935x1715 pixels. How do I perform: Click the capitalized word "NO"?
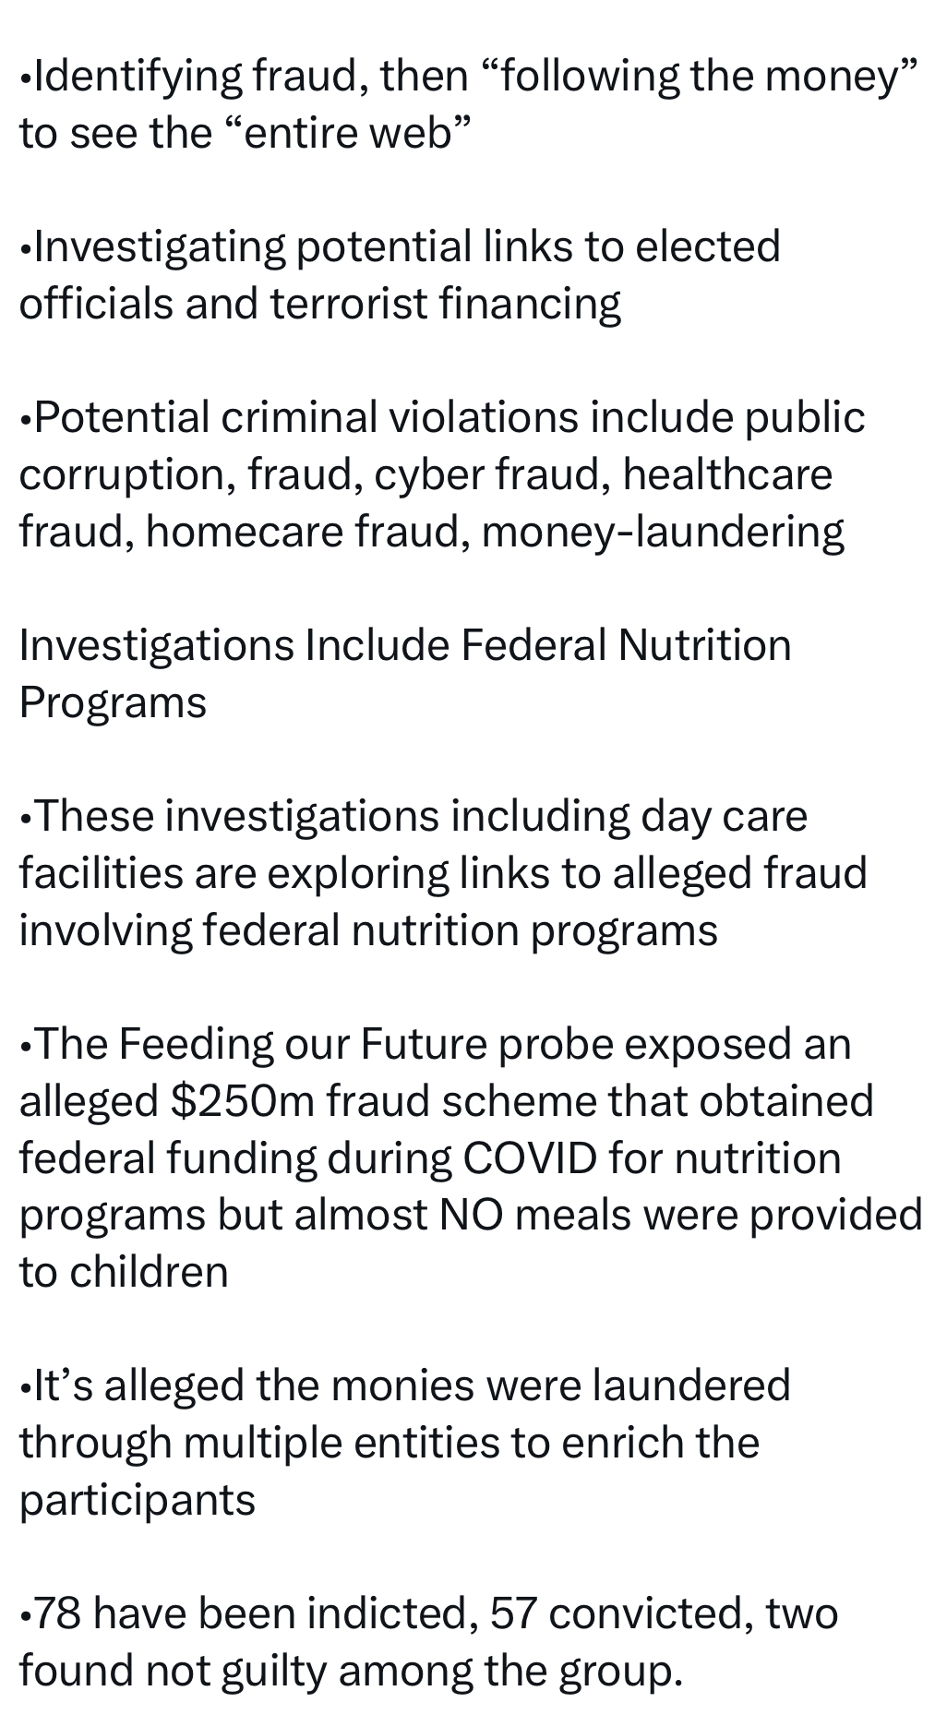click(x=471, y=1216)
